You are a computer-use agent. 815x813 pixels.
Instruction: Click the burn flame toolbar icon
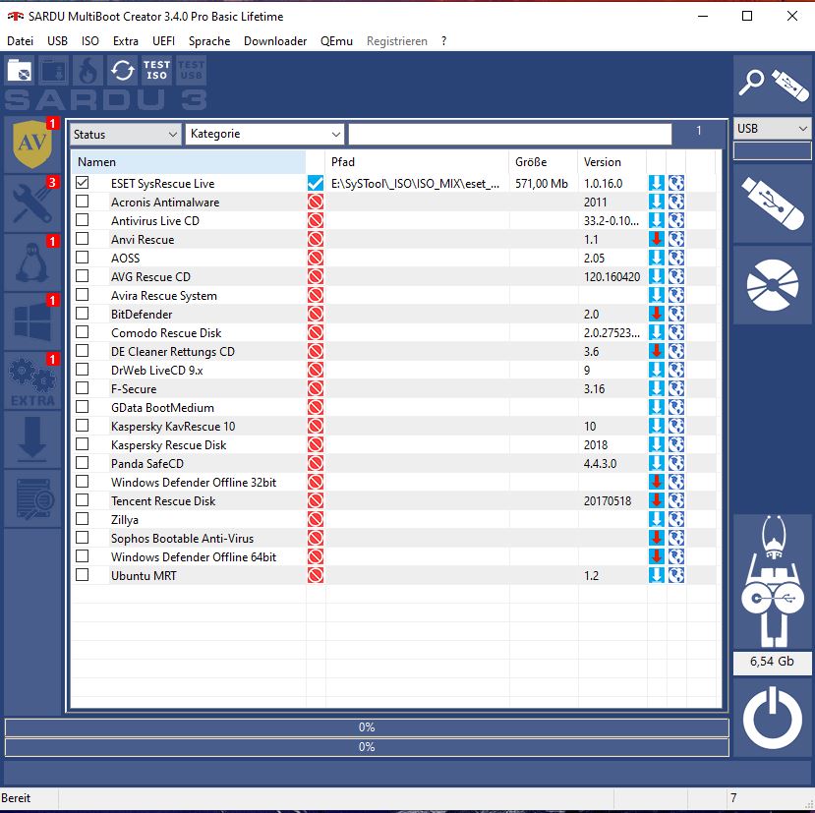point(87,71)
